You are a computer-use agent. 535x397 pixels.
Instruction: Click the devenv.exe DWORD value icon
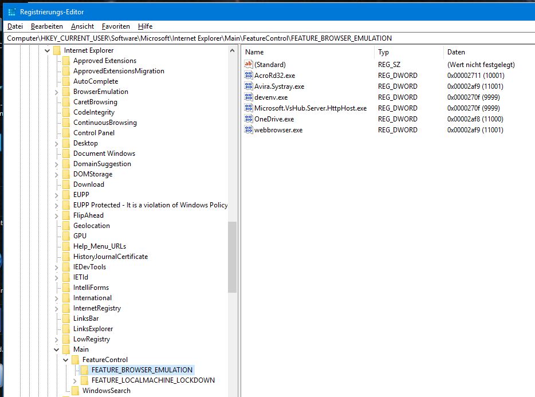pos(249,97)
